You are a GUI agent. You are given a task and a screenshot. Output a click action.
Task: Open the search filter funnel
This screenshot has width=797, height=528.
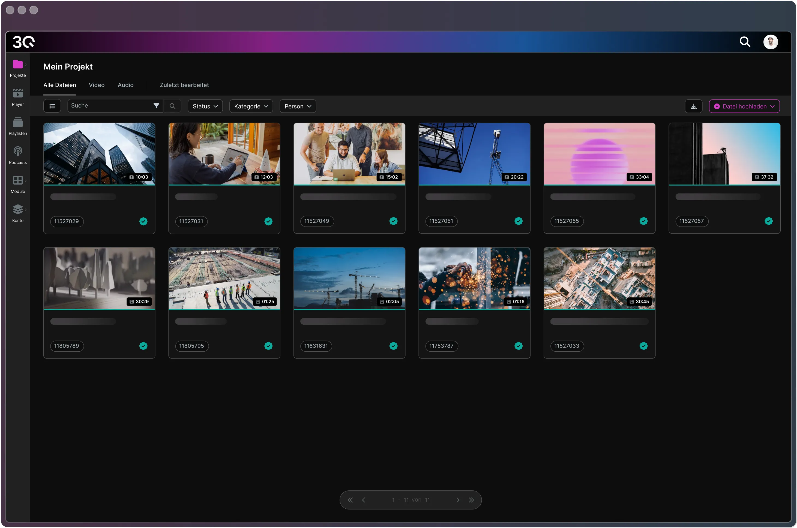156,106
